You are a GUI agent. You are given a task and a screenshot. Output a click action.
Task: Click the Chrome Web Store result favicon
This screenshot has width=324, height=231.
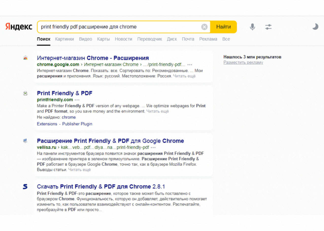click(x=25, y=58)
